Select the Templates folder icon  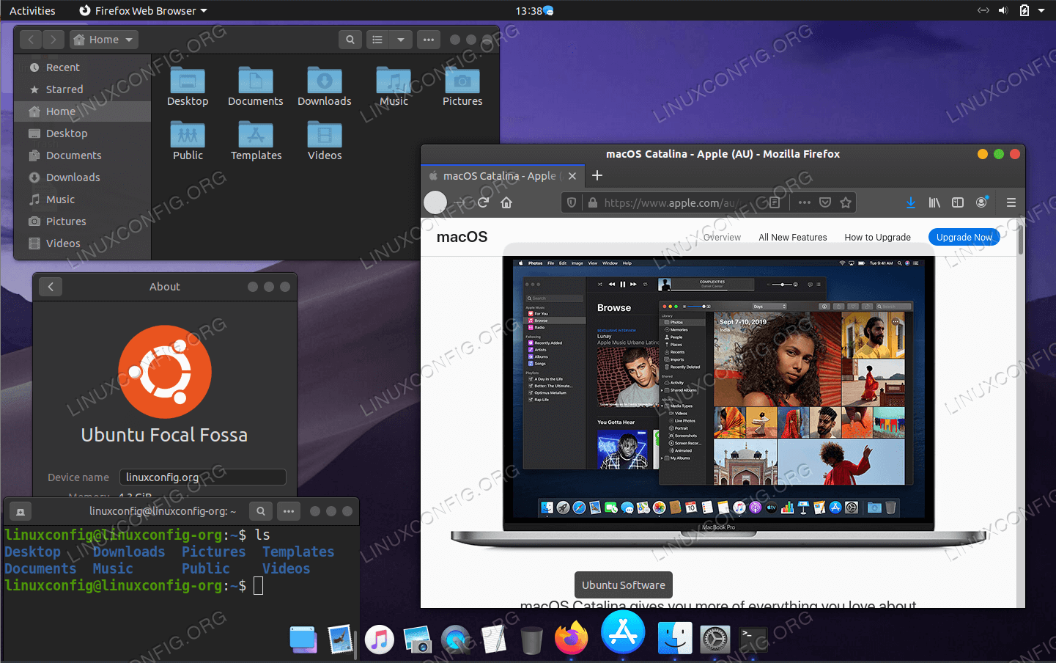[256, 135]
